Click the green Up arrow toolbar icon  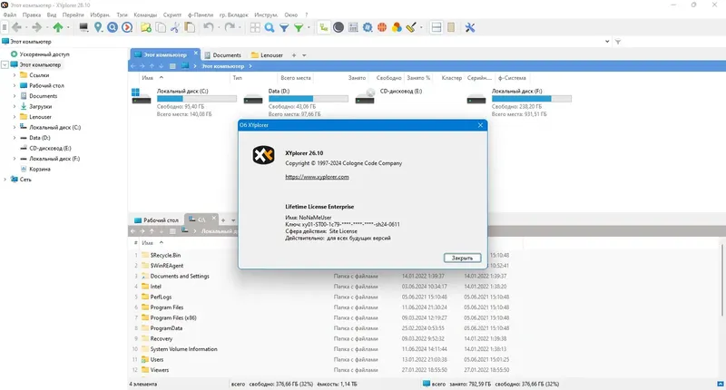58,28
